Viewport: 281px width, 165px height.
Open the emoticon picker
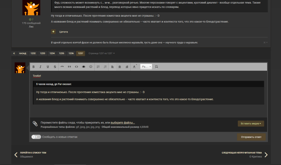click(x=91, y=67)
